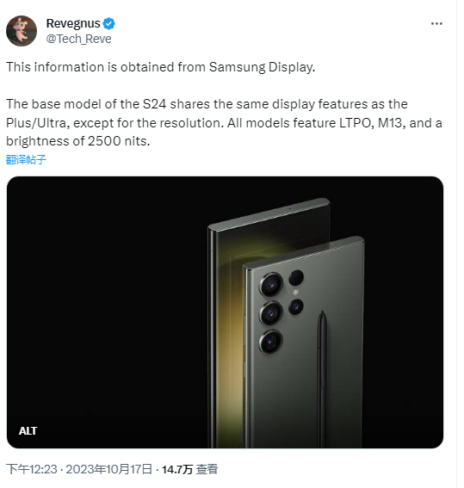Click the 2023年10月17日 date
464x488 pixels.
109,469
